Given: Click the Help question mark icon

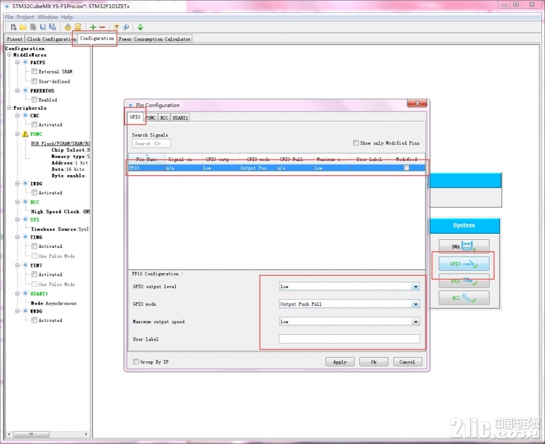Looking at the screenshot, I should 116,27.
